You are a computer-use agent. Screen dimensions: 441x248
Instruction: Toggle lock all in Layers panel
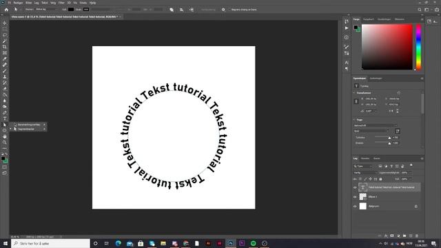(380, 179)
